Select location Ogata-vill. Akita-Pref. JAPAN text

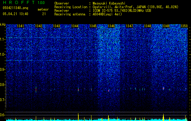click(119, 7)
